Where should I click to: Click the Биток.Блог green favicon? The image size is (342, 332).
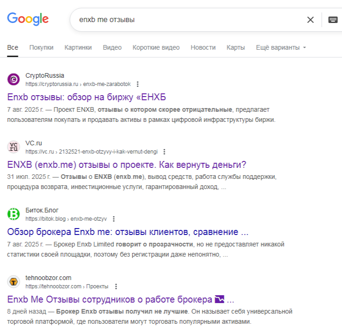[x=14, y=214]
